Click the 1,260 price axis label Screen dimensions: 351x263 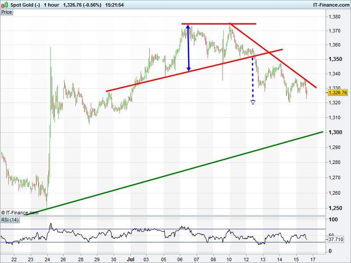(334, 193)
